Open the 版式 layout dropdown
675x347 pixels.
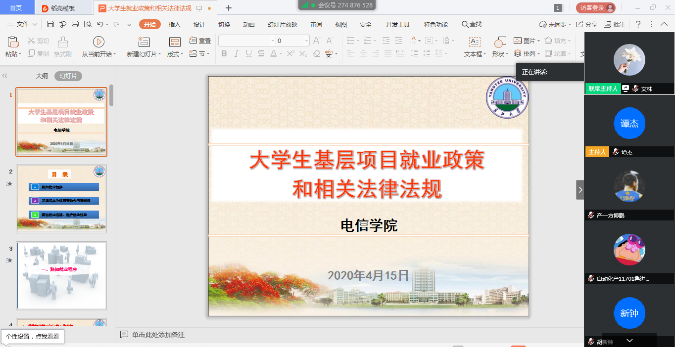coord(175,54)
